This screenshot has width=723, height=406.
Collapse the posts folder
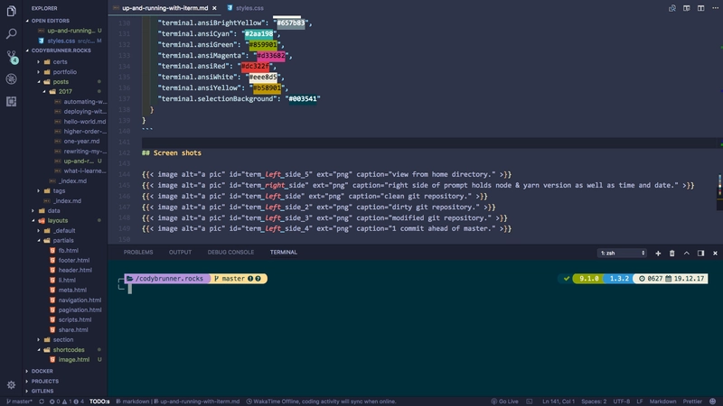click(61, 81)
